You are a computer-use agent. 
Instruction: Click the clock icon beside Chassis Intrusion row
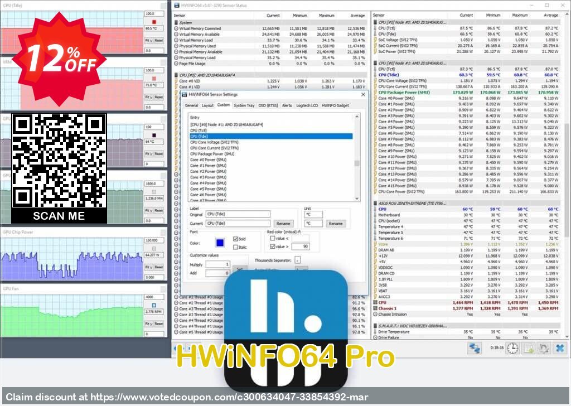(x=375, y=314)
